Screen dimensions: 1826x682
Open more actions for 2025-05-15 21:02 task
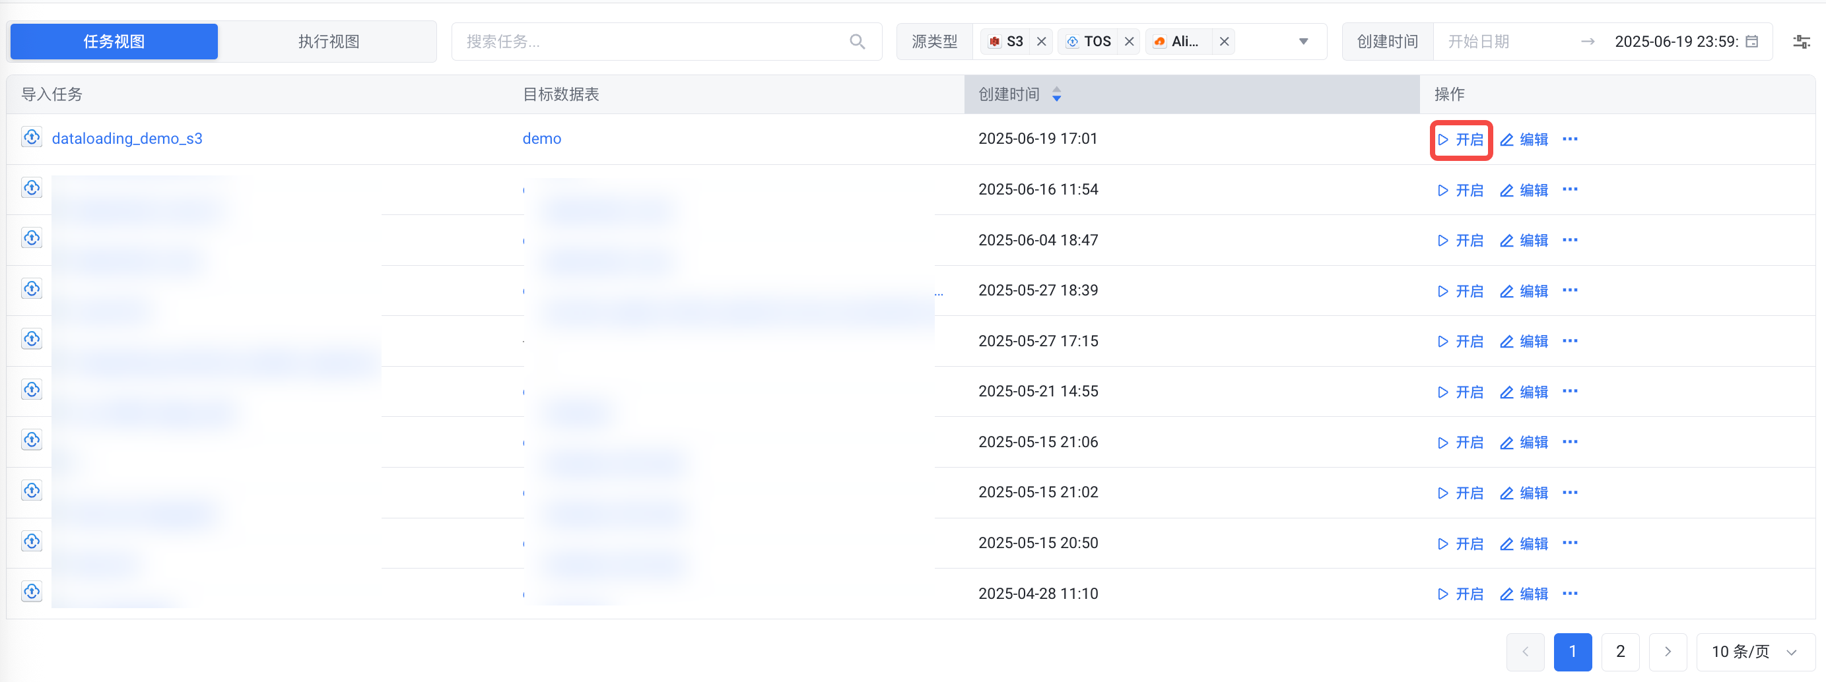pyautogui.click(x=1570, y=492)
